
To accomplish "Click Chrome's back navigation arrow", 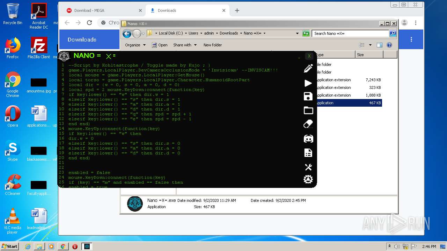I will 67,23.
